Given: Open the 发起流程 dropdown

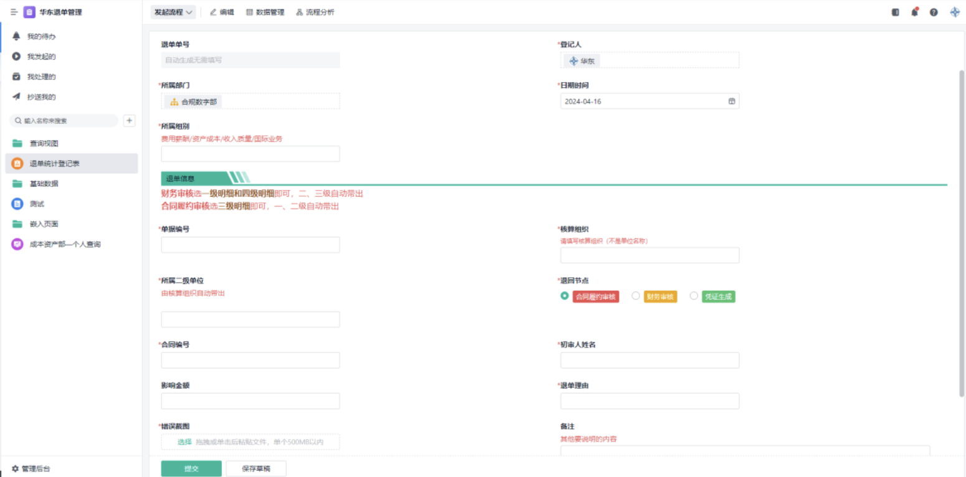Looking at the screenshot, I should tap(173, 12).
